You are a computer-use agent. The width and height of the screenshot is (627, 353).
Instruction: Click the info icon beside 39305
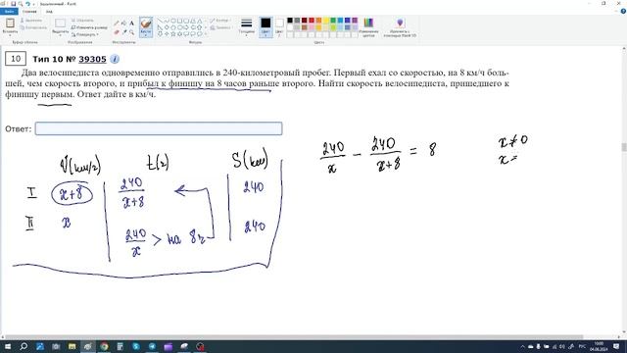pos(115,59)
